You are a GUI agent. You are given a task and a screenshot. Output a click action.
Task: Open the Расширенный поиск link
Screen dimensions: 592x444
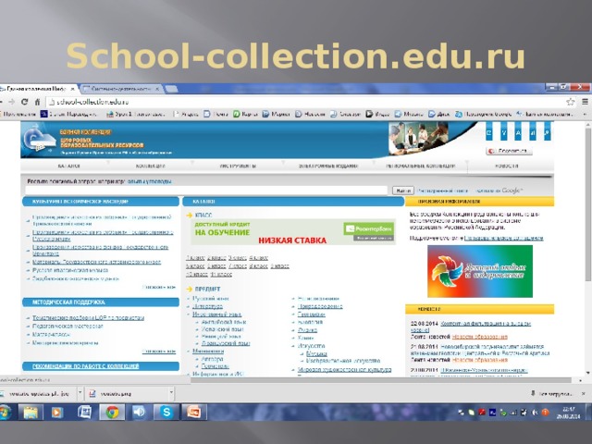443,191
